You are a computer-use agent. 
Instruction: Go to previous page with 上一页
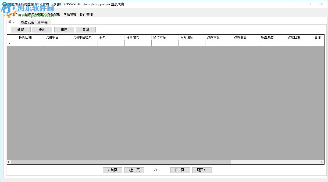pos(134,170)
